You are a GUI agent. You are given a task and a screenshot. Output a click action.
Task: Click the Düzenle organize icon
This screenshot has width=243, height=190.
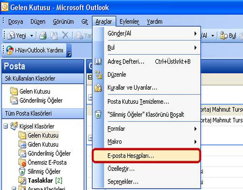[x=99, y=75]
